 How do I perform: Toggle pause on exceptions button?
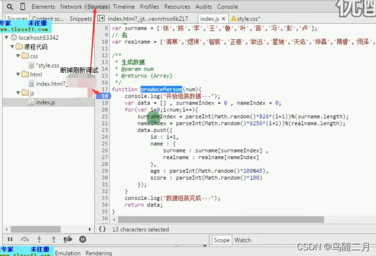(x=83, y=239)
